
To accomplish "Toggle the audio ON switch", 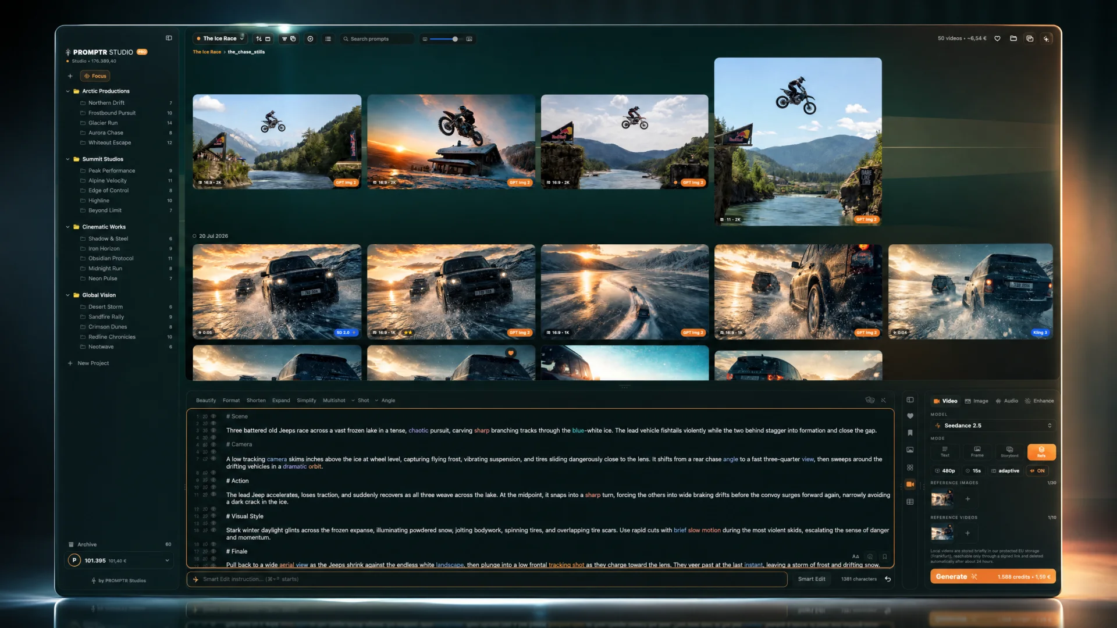I will click(1038, 471).
